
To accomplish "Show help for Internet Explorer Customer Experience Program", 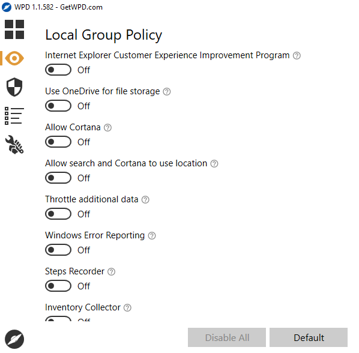I will 297,56.
